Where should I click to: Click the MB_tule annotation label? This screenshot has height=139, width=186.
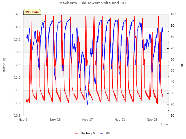click(x=32, y=12)
